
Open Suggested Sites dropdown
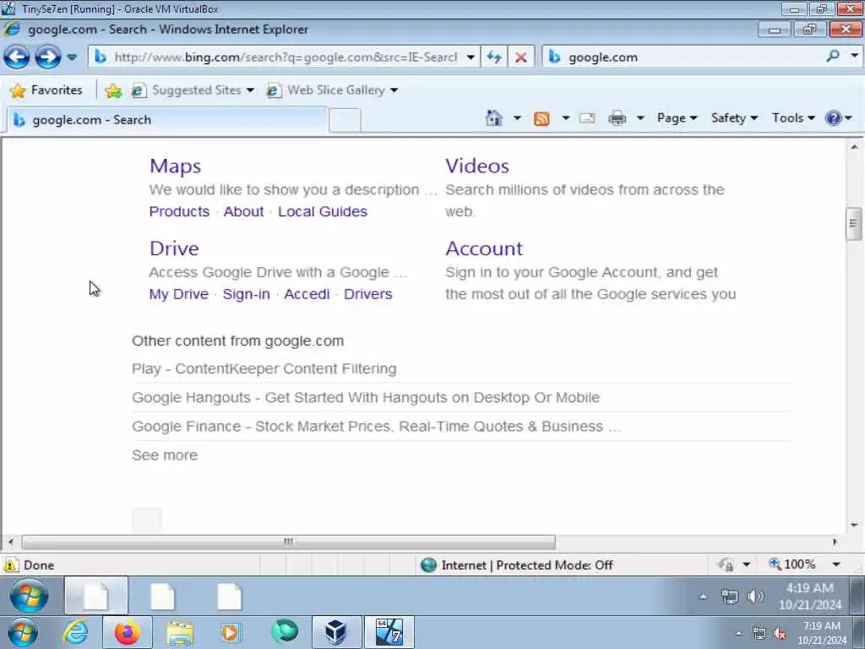pos(193,90)
